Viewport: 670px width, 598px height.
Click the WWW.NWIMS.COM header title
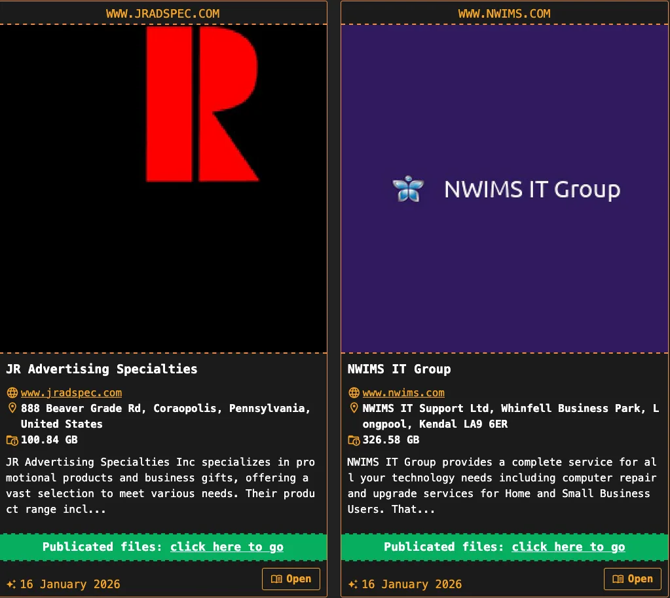[504, 13]
